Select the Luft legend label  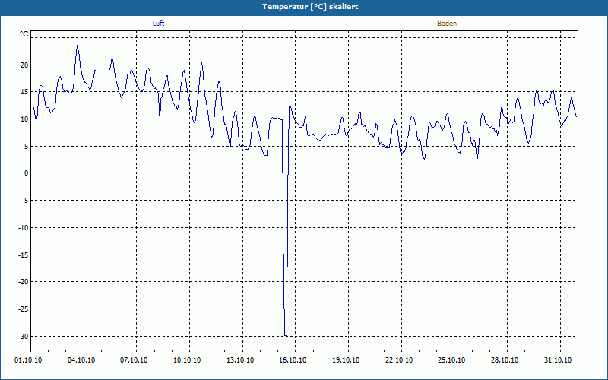(158, 24)
